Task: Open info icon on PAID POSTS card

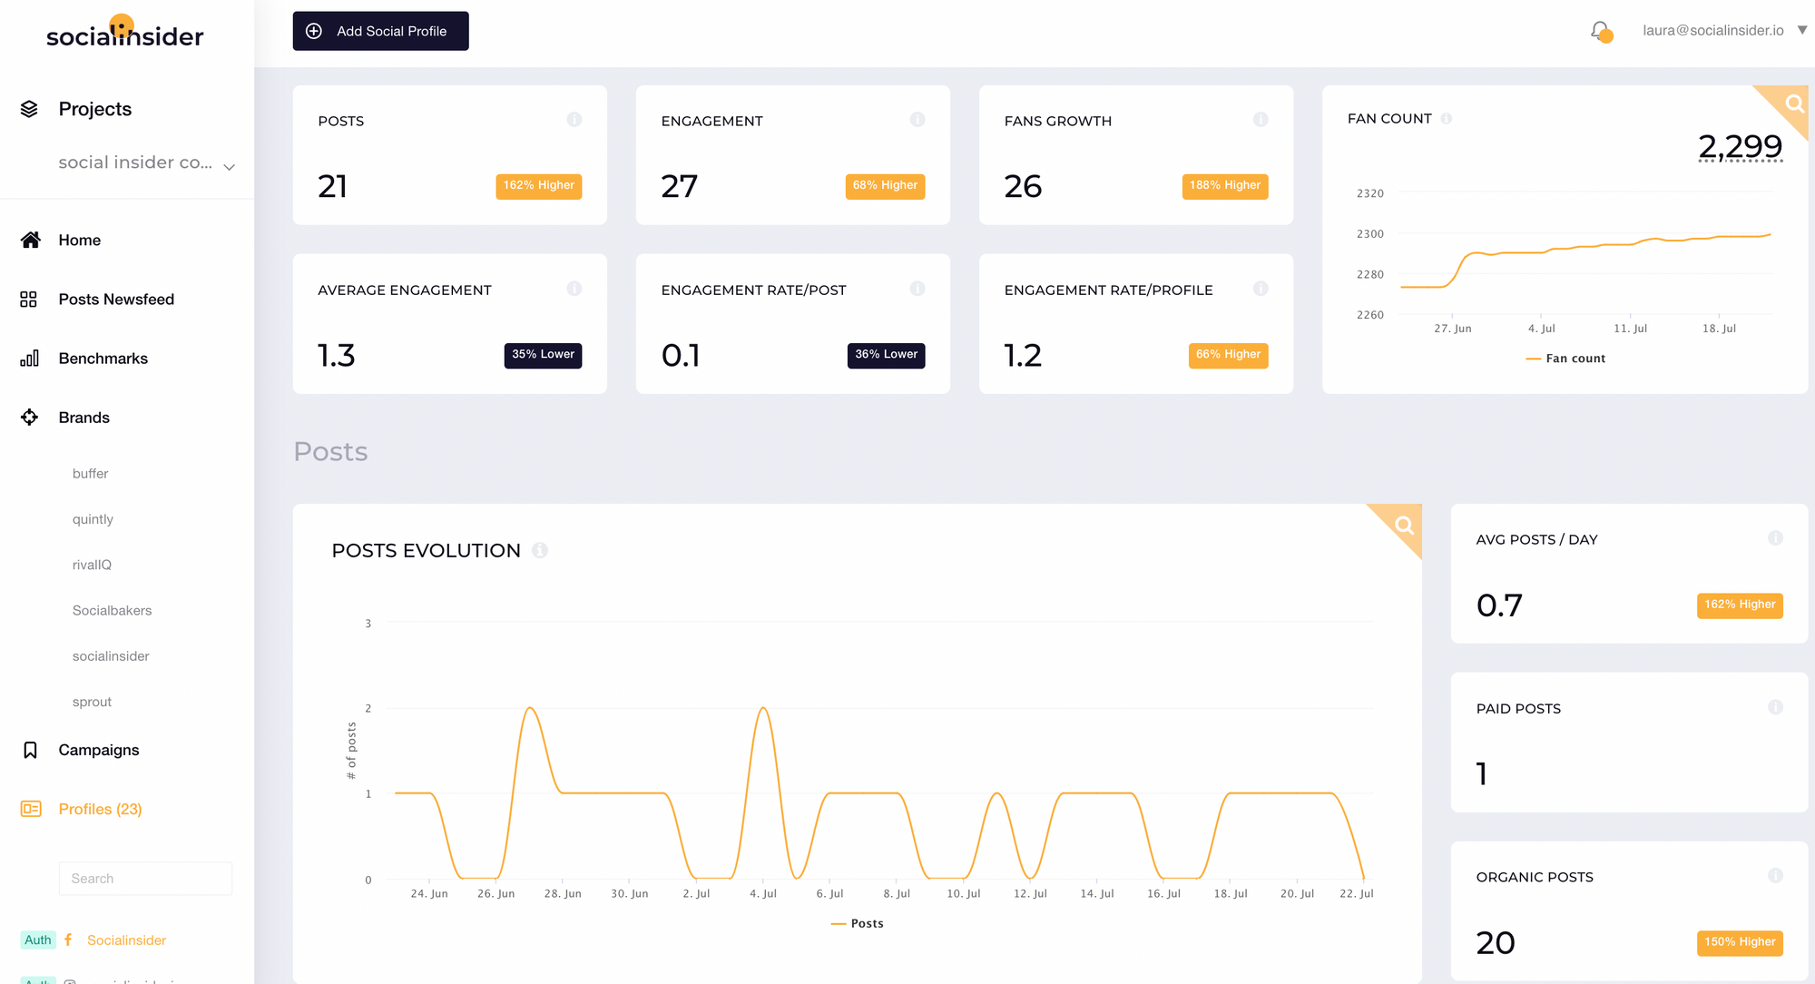Action: 1776,707
